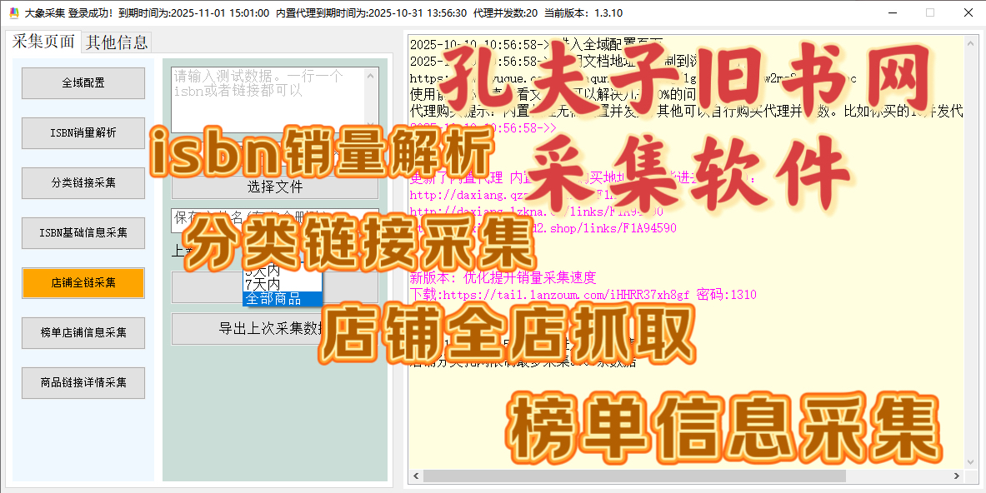Click the test data box scroll-up arrow
This screenshot has height=493, width=986.
[371, 76]
